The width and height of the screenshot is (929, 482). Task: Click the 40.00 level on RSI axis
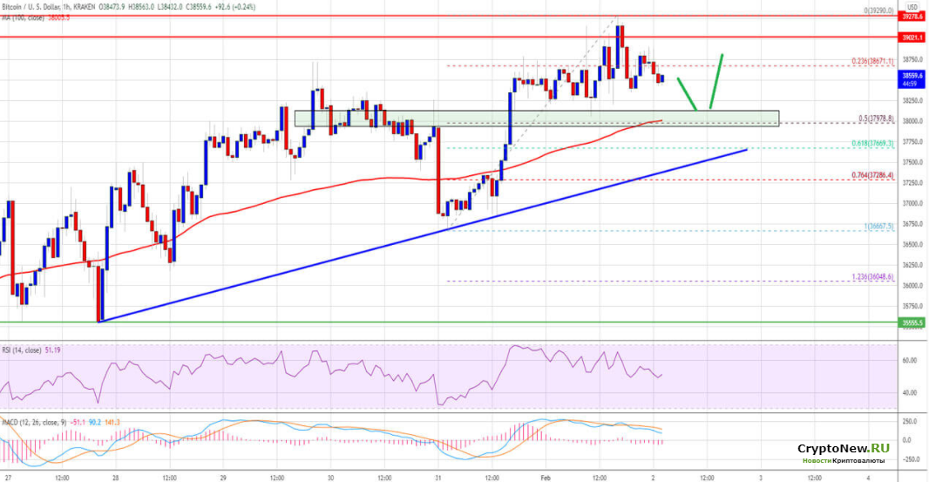(x=911, y=392)
